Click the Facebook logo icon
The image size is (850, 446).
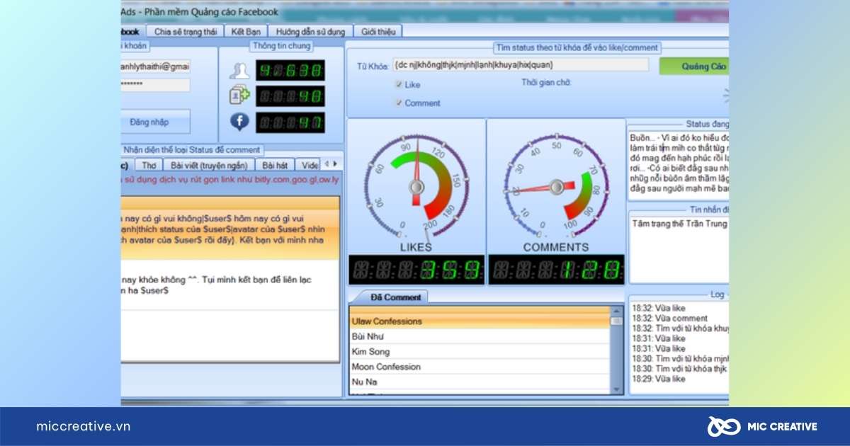(239, 122)
